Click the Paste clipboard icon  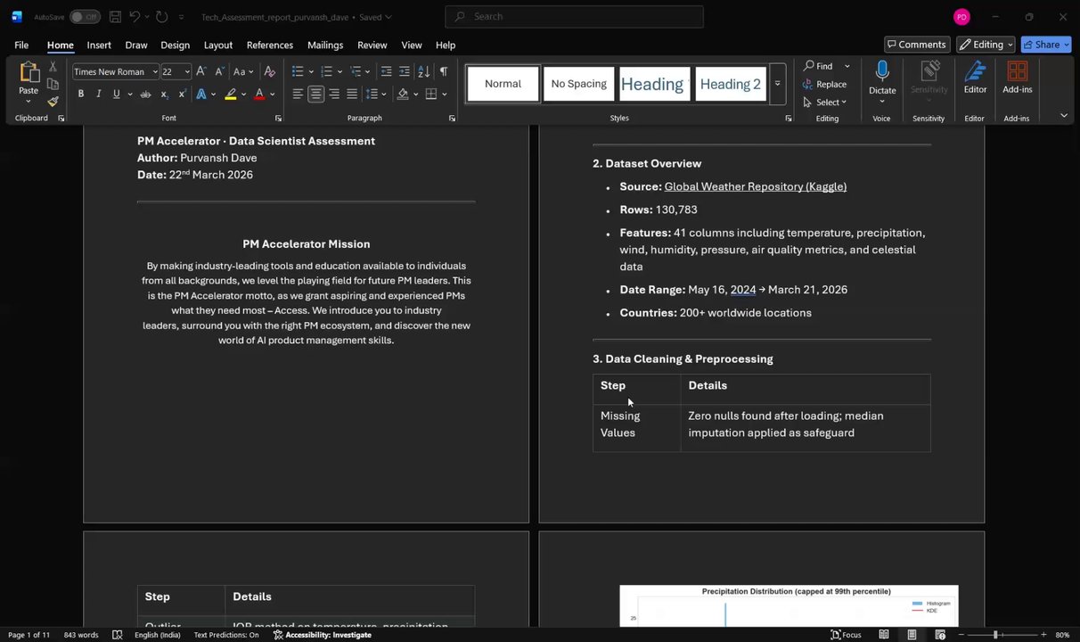click(x=29, y=73)
